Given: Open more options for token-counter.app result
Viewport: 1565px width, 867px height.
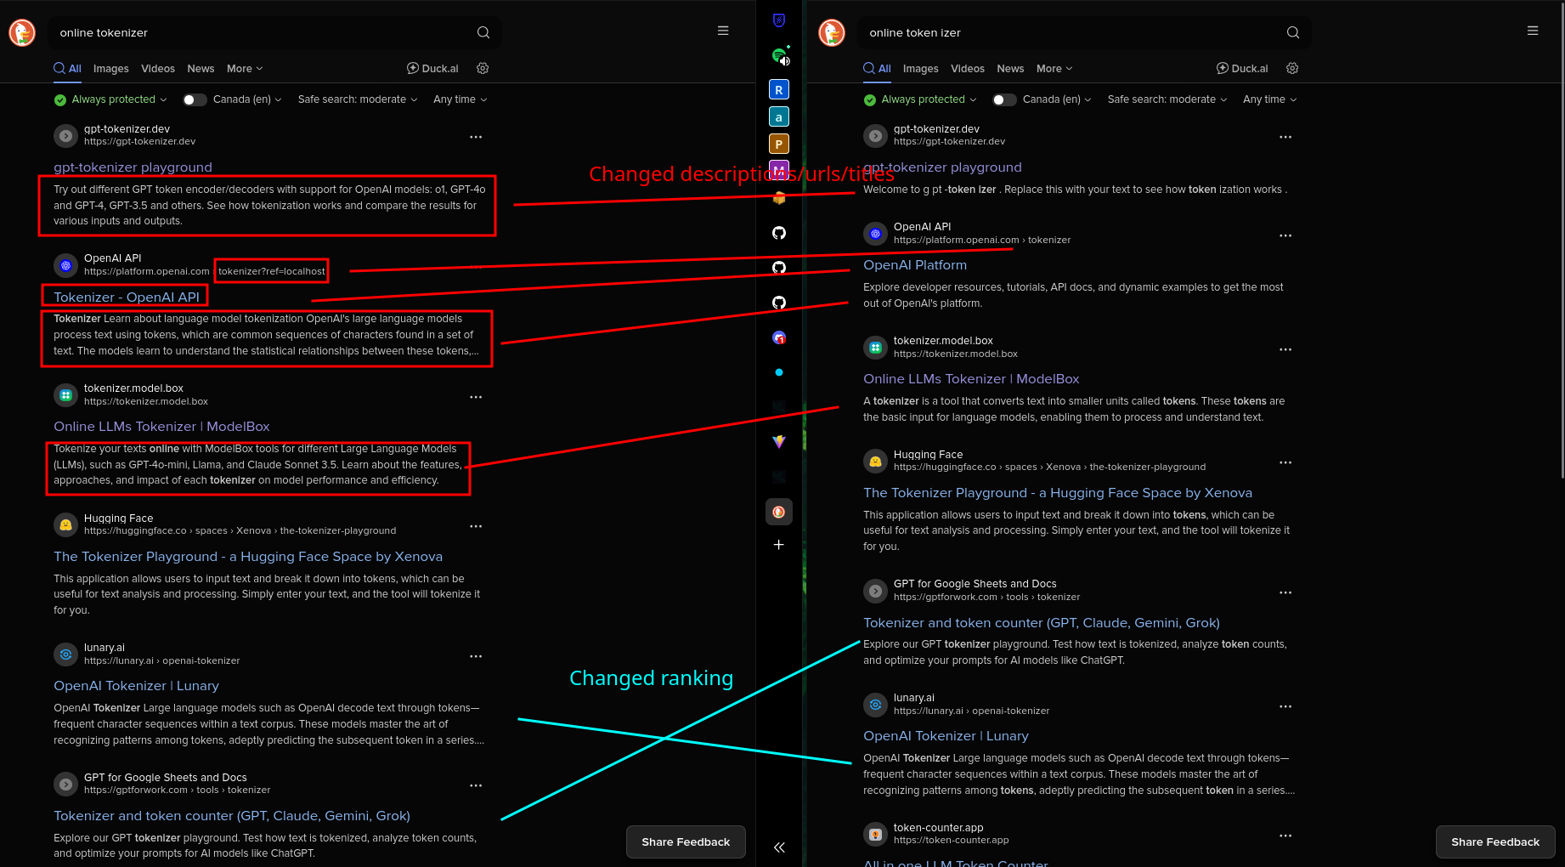Looking at the screenshot, I should (1285, 836).
